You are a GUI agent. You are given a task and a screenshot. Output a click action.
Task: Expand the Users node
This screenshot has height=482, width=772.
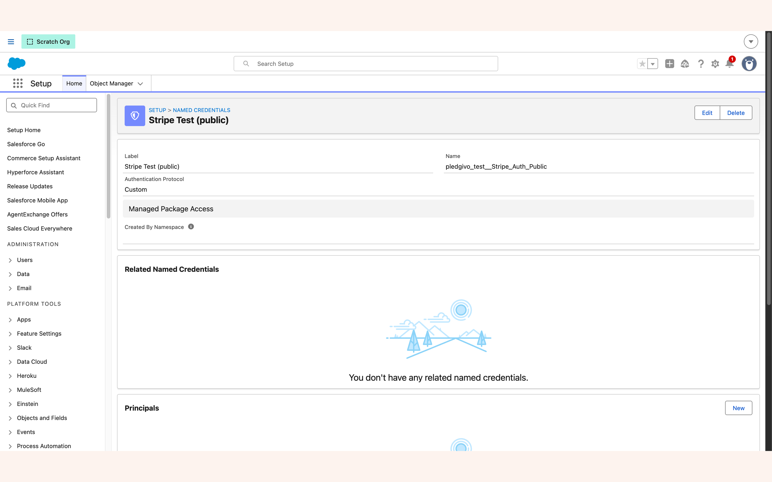(x=10, y=260)
